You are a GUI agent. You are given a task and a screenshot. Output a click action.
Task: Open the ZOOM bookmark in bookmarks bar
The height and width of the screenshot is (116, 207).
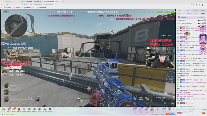[42, 8]
